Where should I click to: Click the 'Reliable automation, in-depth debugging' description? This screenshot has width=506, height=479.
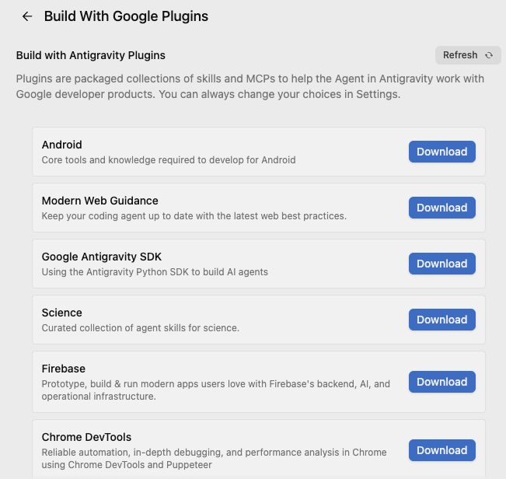(x=214, y=458)
